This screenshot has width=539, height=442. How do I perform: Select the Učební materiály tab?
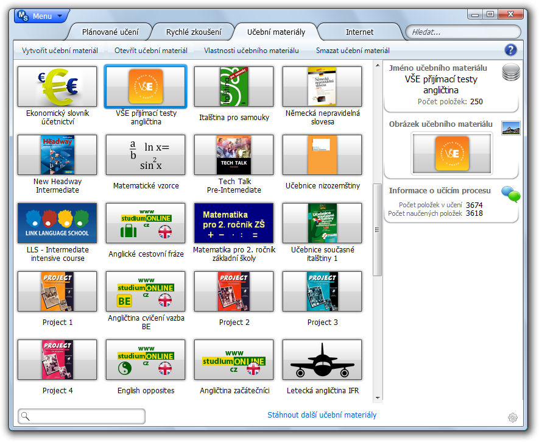(276, 32)
